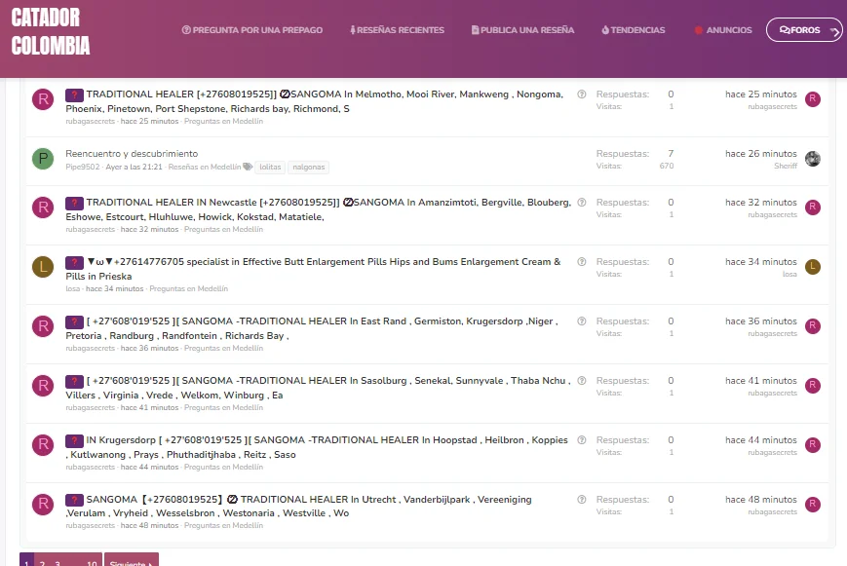847x566 pixels.
Task: Click small L avatar beside hace 34 minutos
Action: 813,267
